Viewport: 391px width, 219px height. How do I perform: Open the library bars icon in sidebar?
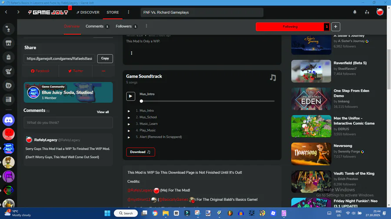point(9,100)
